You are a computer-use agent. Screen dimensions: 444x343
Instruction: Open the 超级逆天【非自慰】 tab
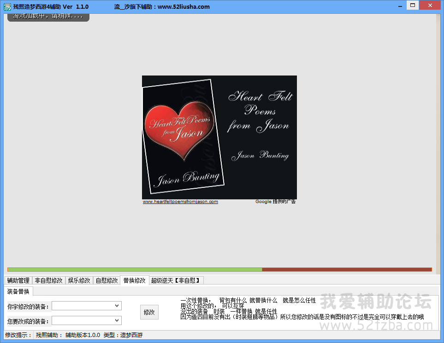point(176,280)
